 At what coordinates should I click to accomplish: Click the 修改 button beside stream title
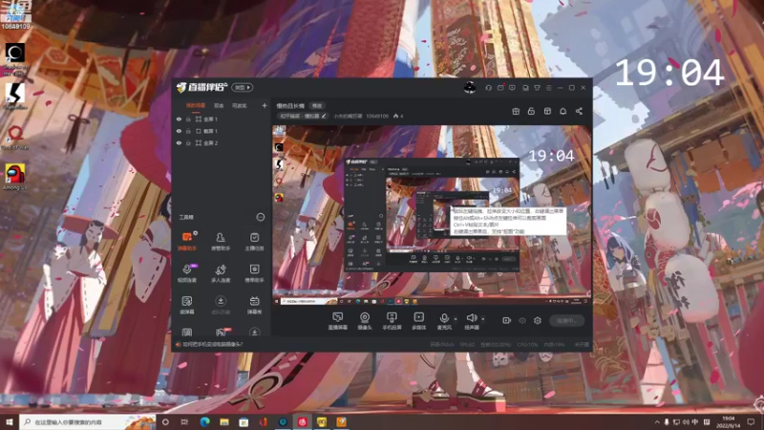click(x=317, y=106)
